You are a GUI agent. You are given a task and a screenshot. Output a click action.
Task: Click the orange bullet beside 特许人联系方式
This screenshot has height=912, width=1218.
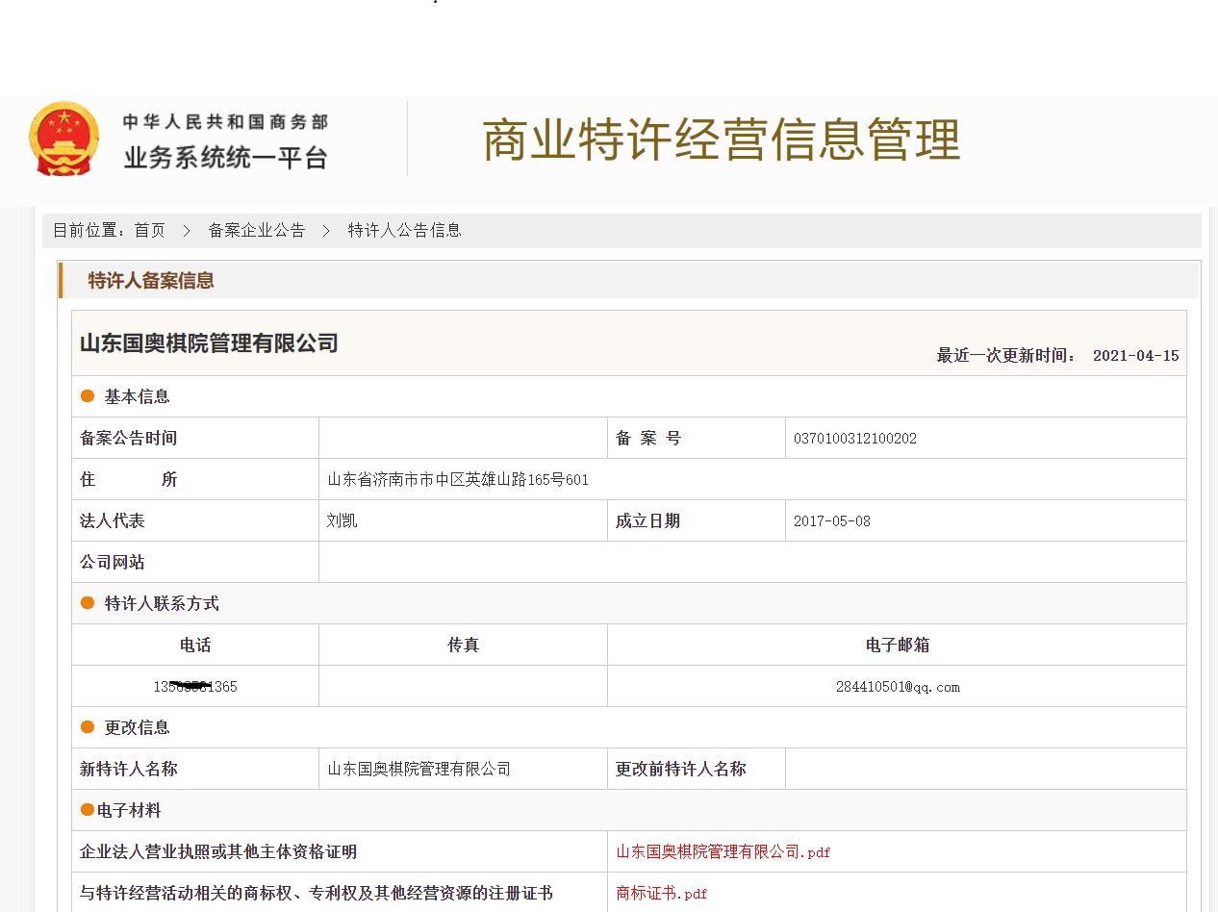(88, 603)
